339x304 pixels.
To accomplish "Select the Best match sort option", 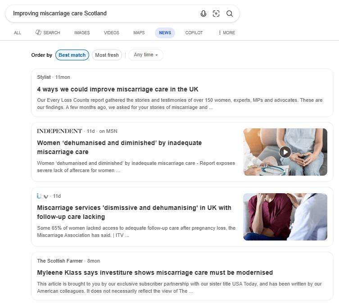I will 72,55.
